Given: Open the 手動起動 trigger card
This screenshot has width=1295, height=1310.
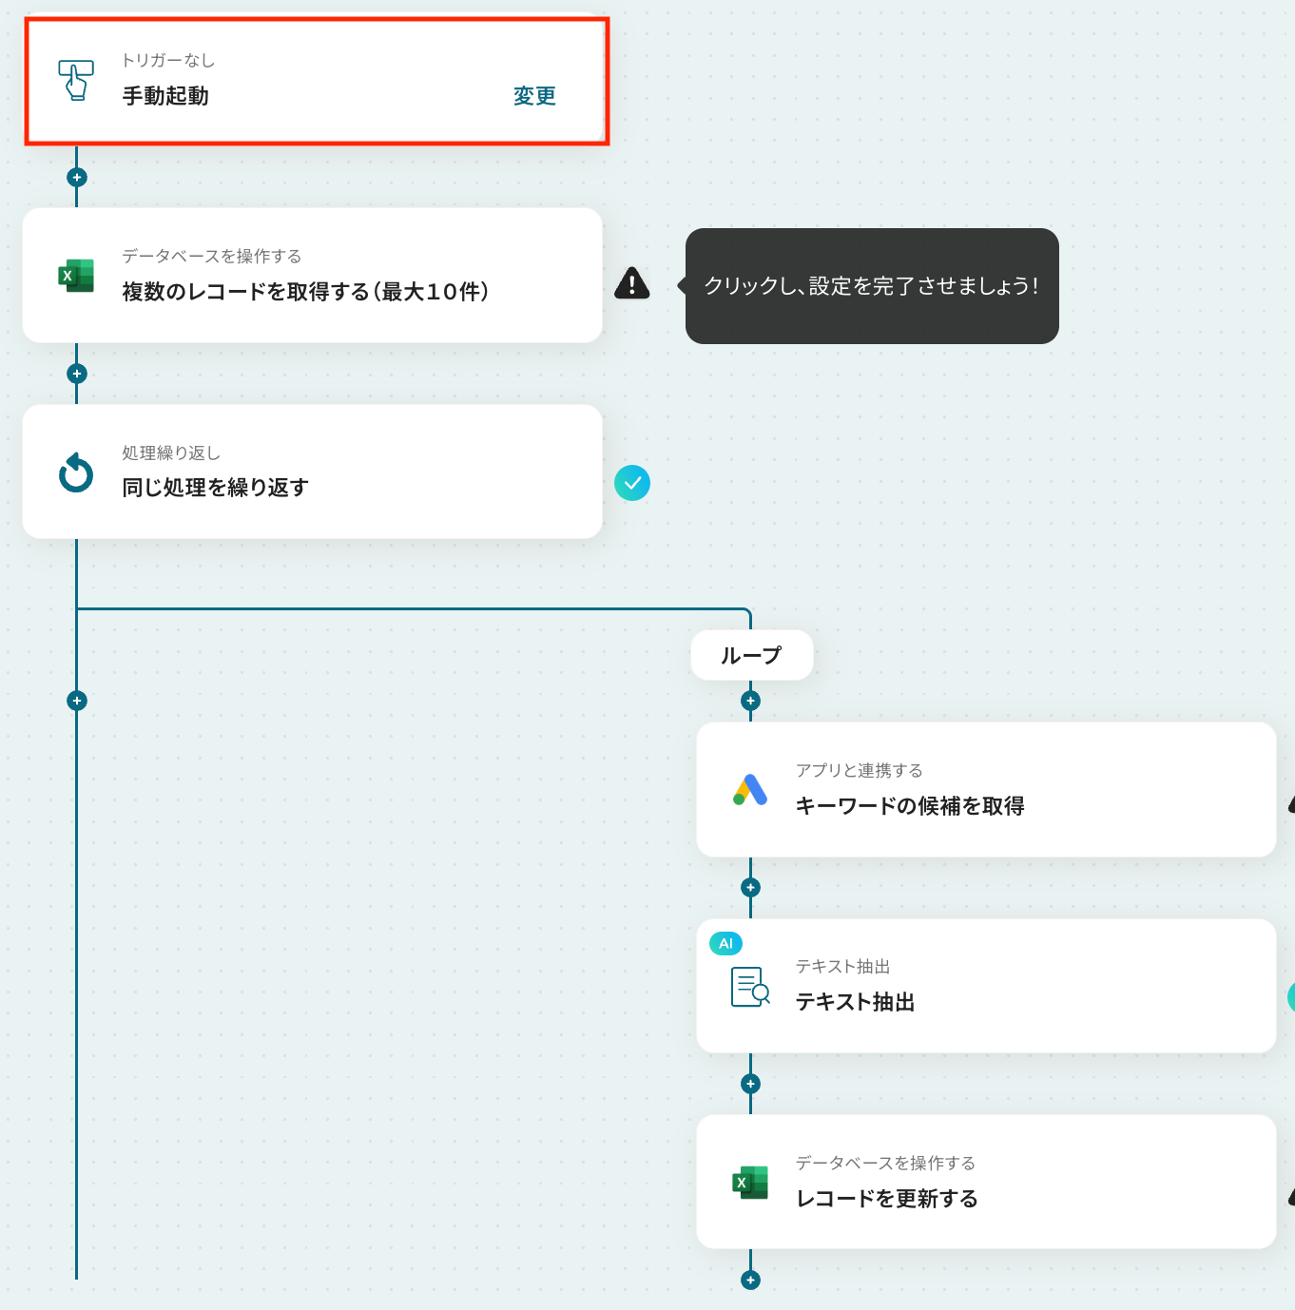Looking at the screenshot, I should pos(317,81).
